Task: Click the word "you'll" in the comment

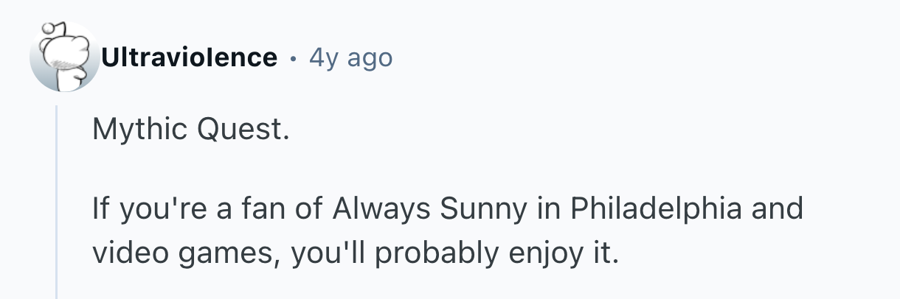Action: click(x=325, y=253)
